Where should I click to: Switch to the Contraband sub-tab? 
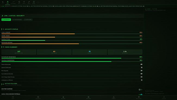(17, 20)
